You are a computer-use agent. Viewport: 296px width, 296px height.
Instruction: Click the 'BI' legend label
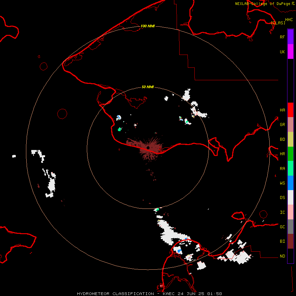[x=282, y=241]
